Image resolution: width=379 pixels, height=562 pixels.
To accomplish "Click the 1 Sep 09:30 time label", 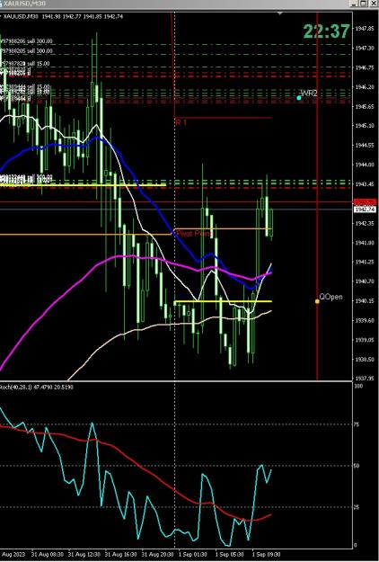I will tap(266, 554).
